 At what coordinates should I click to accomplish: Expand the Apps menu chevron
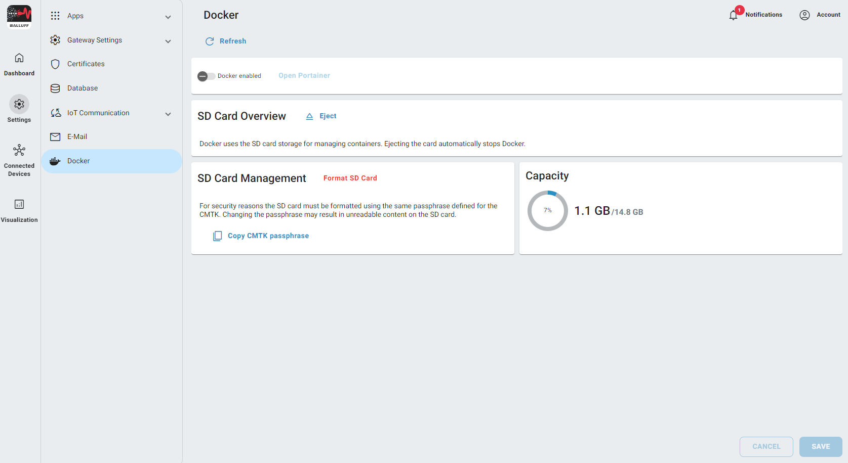pyautogui.click(x=168, y=17)
